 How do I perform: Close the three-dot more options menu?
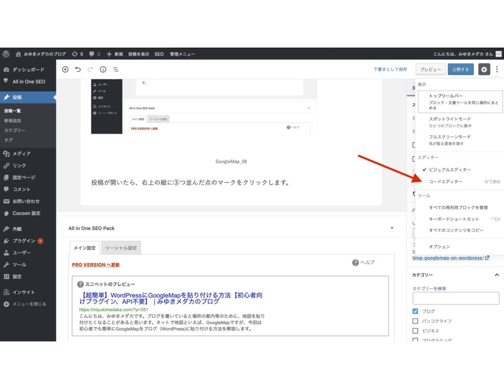[x=497, y=69]
